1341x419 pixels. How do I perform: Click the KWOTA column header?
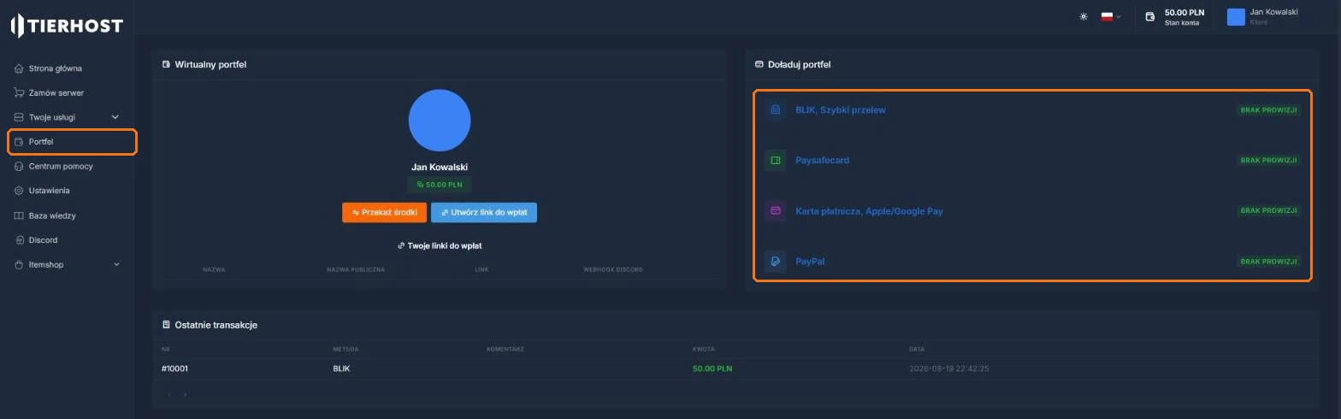(704, 349)
